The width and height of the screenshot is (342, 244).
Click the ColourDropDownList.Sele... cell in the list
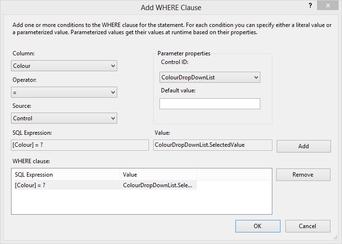pyautogui.click(x=158, y=185)
